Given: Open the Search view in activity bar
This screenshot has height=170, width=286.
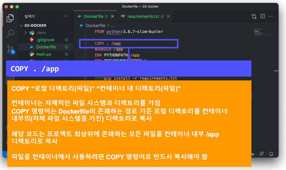Looking at the screenshot, I should coord(10,34).
